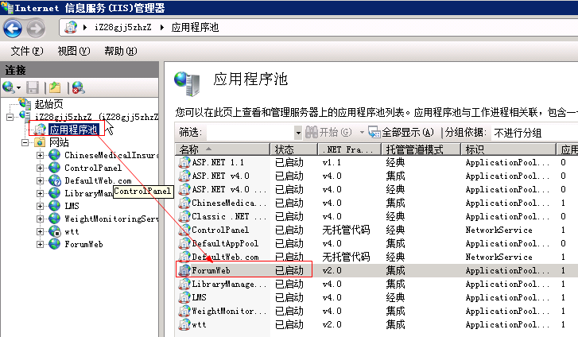Select the ControlPanel application pool
The image size is (578, 337).
click(376, 230)
